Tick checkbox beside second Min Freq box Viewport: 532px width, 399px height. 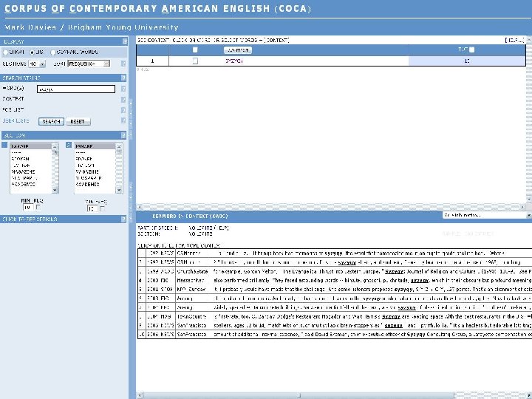tap(102, 208)
